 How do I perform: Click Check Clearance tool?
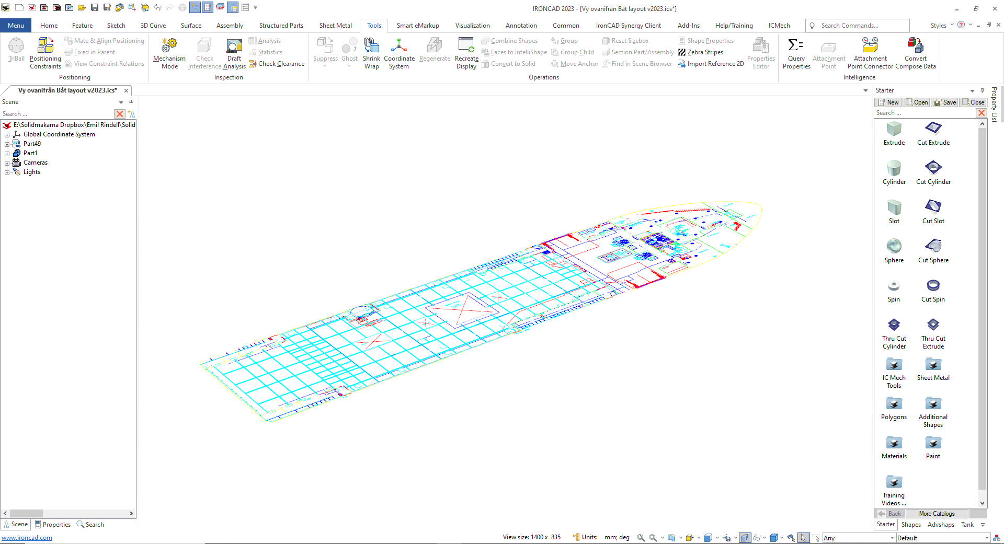[276, 64]
